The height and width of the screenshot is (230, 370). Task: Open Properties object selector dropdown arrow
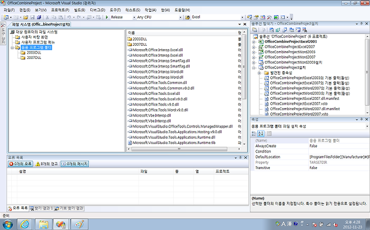tap(367, 127)
